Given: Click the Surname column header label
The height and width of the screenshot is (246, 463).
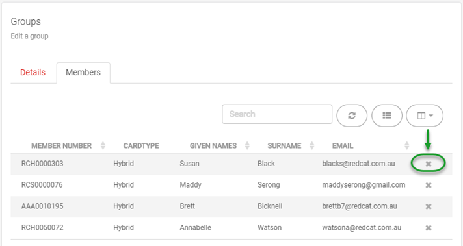Looking at the screenshot, I should click(x=284, y=146).
